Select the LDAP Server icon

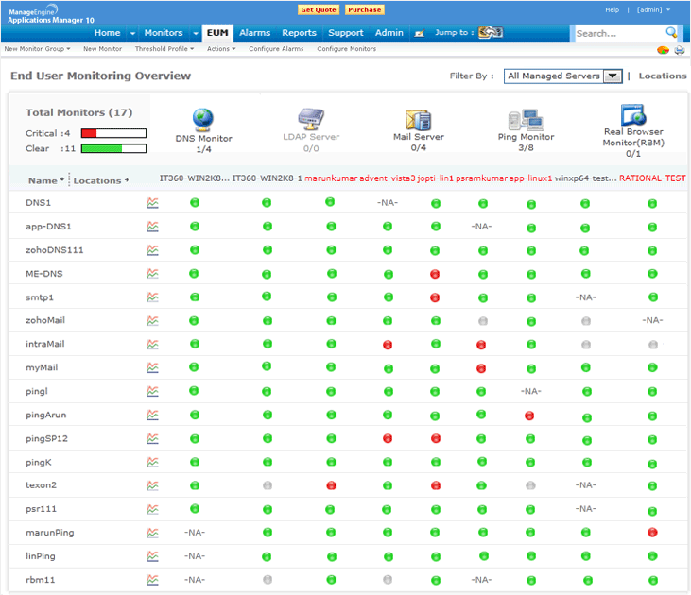(x=311, y=119)
